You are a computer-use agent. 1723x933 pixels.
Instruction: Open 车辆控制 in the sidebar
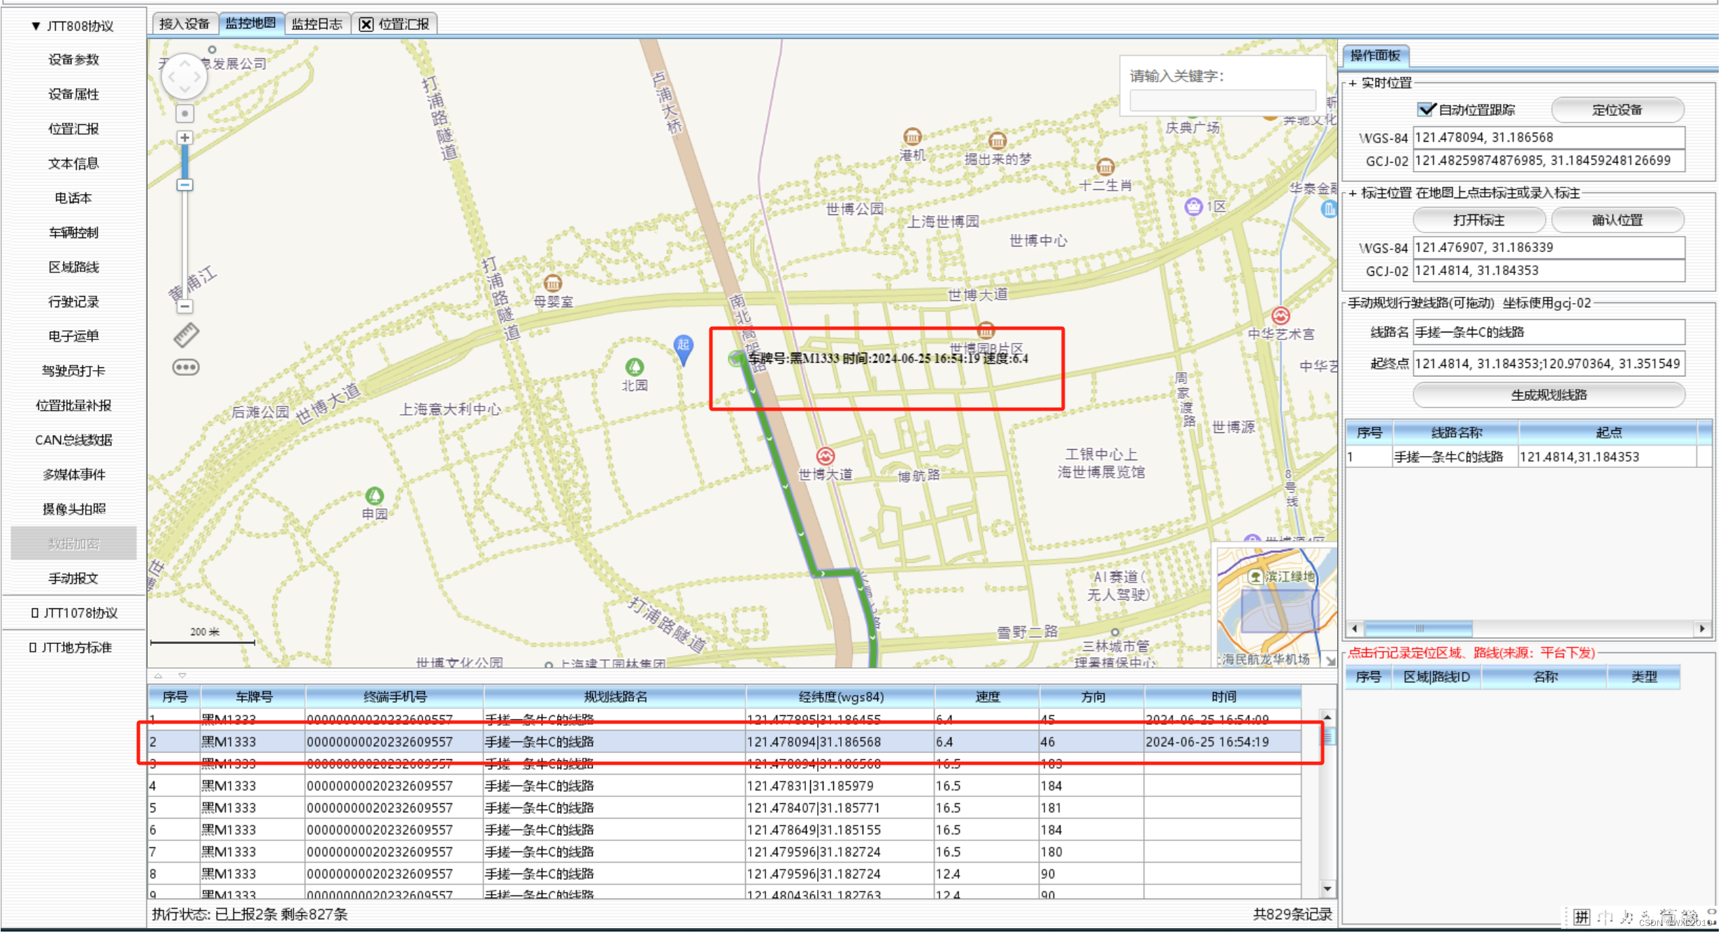click(x=73, y=233)
